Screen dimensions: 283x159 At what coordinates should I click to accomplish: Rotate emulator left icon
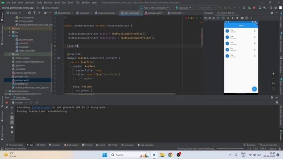click(x=218, y=18)
